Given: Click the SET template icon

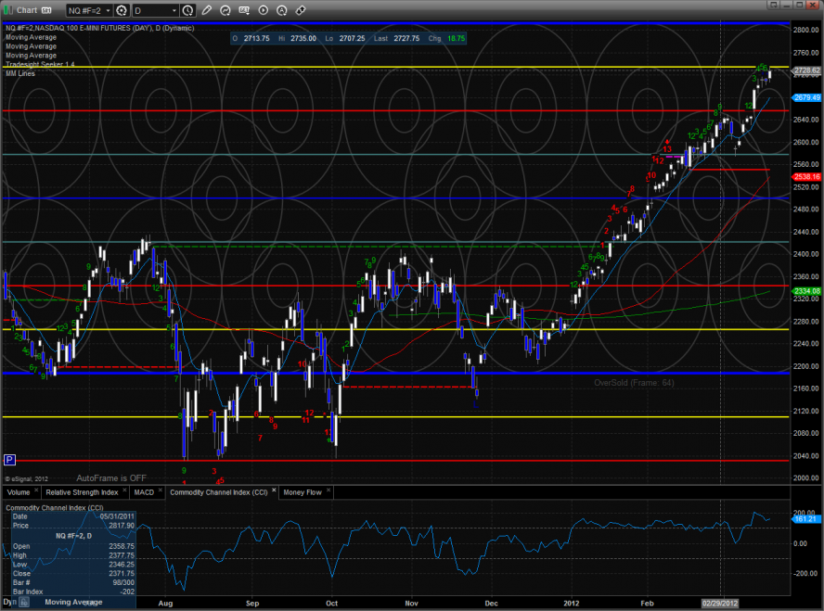Looking at the screenshot, I should [245, 10].
